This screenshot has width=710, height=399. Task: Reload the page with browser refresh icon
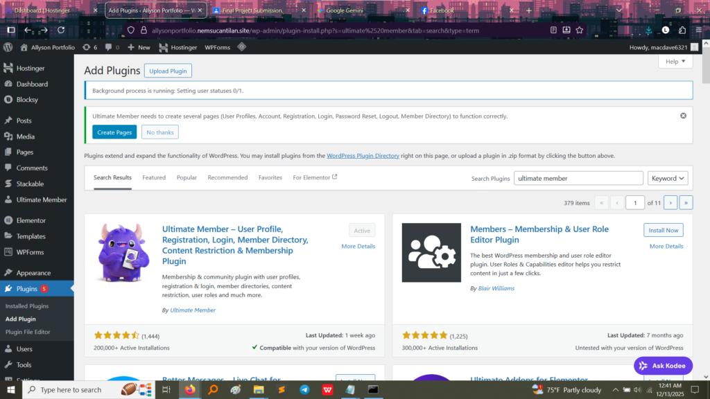61,30
